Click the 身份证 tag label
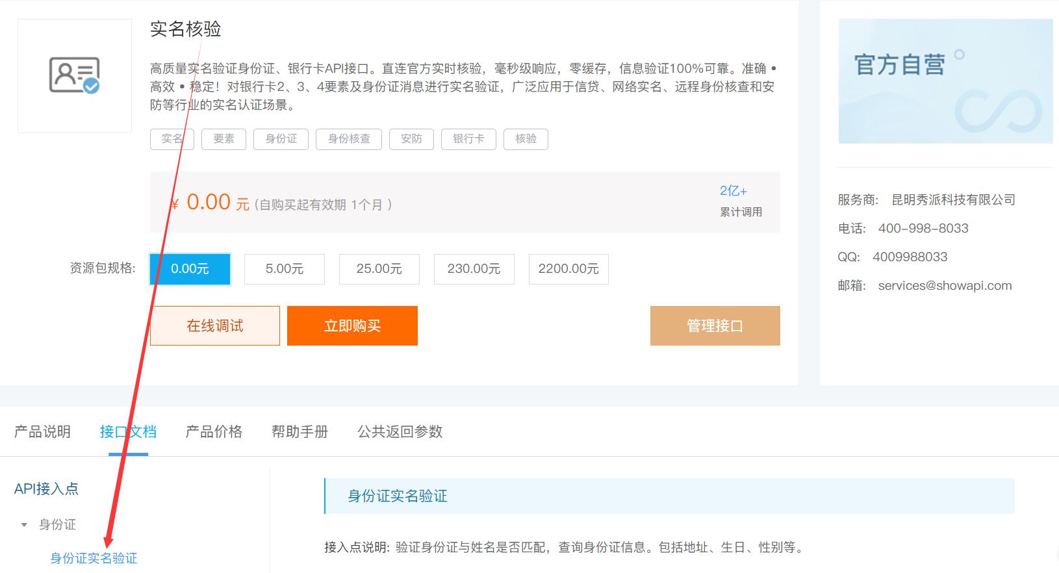The height and width of the screenshot is (573, 1059). coord(281,139)
